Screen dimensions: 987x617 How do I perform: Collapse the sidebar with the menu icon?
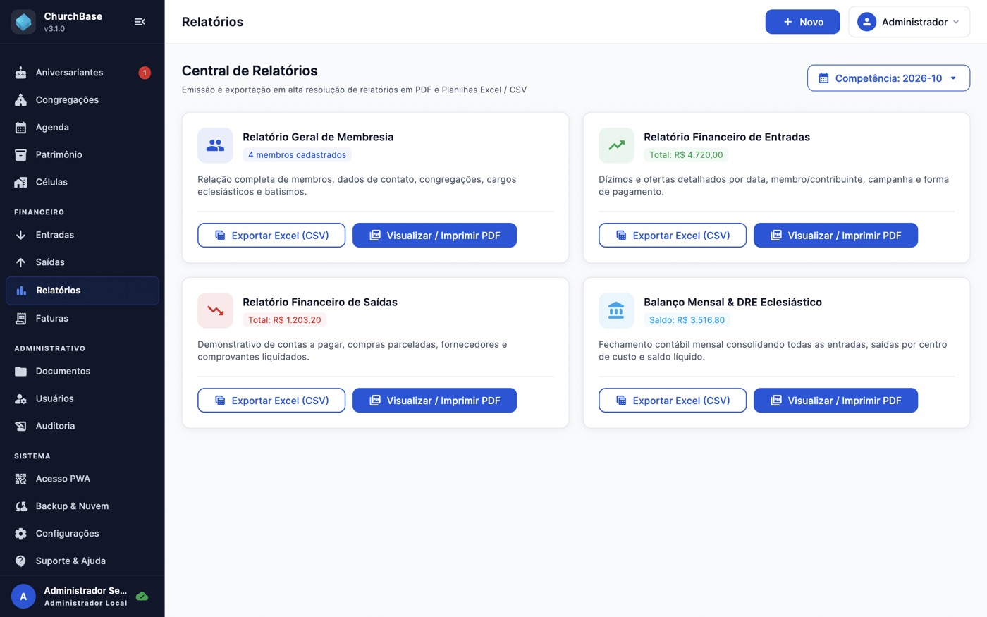pos(140,22)
